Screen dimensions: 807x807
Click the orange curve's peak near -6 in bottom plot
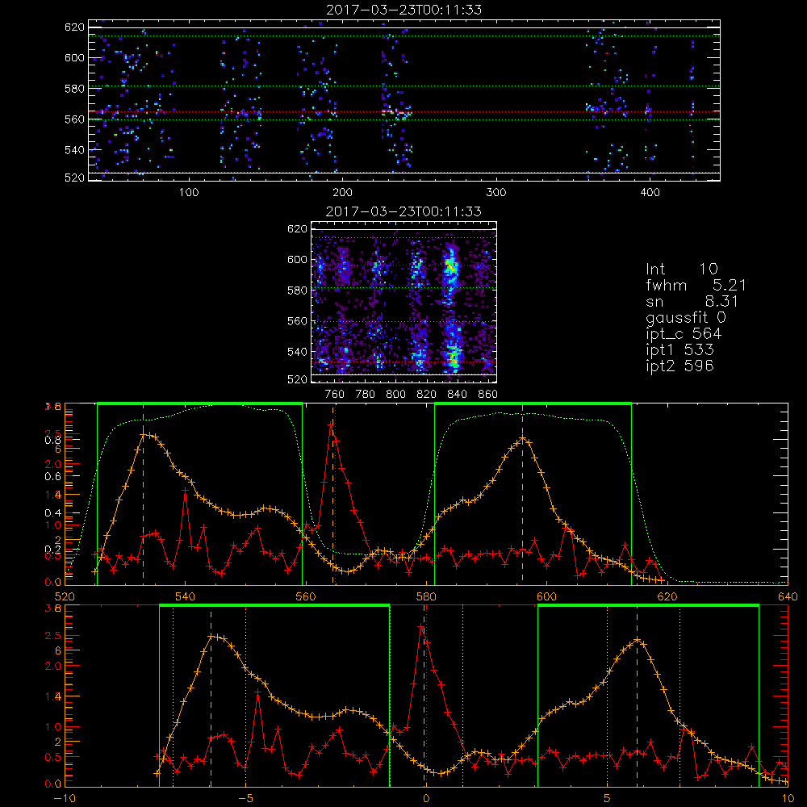pyautogui.click(x=211, y=637)
